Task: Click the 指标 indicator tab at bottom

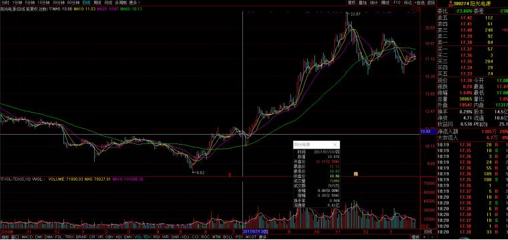Action: (5, 237)
